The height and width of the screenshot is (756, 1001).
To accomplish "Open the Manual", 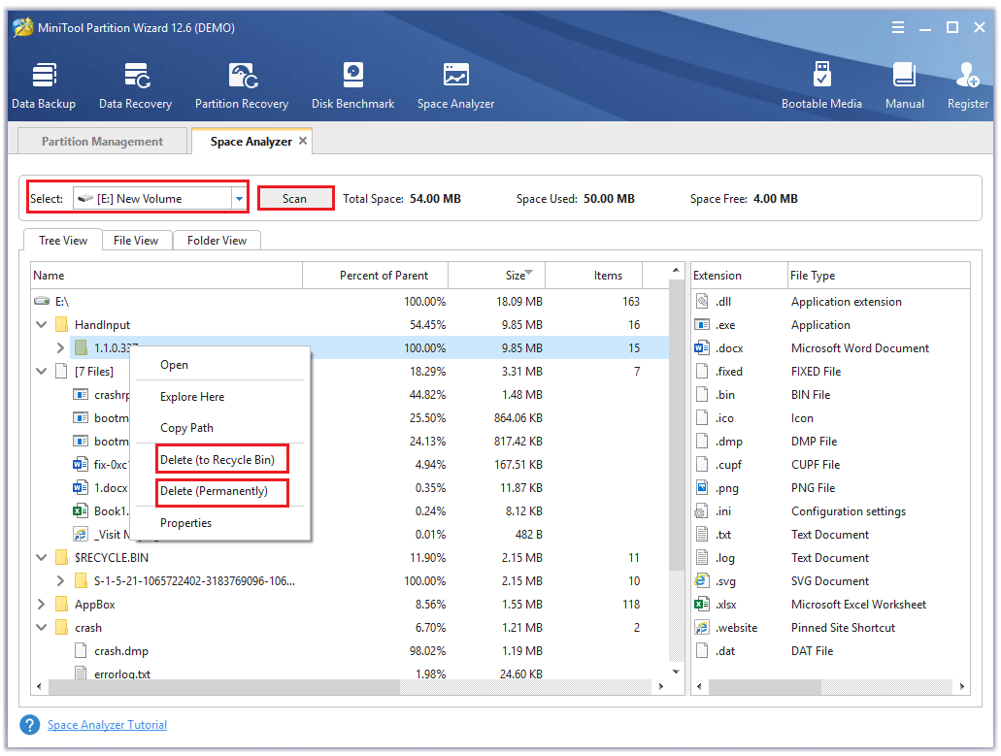I will [905, 85].
